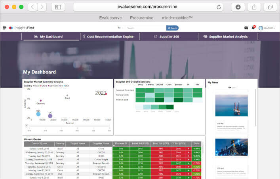The image size is (280, 179).
Task: Open the Cost Recommendation Engine tab
Action: (110, 36)
